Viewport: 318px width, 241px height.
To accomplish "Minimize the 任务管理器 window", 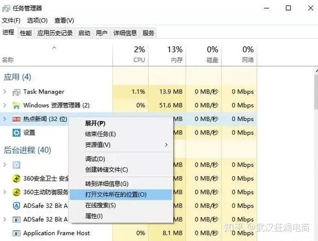I will [x=266, y=9].
